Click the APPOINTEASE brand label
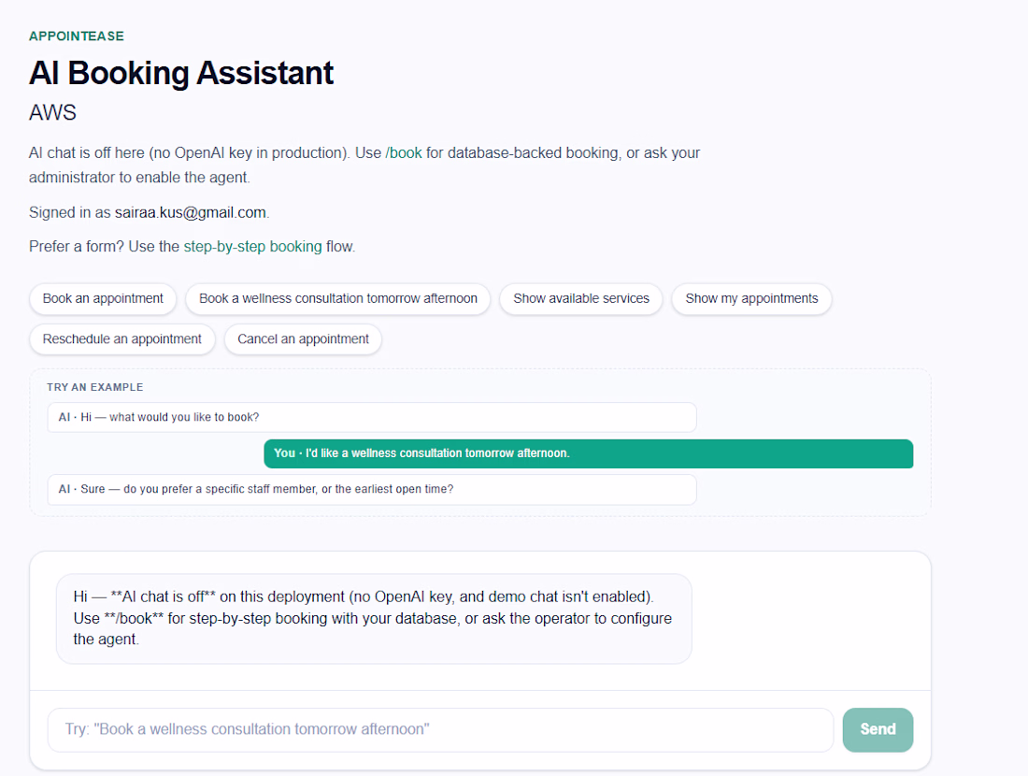1028x776 pixels. pyautogui.click(x=76, y=36)
